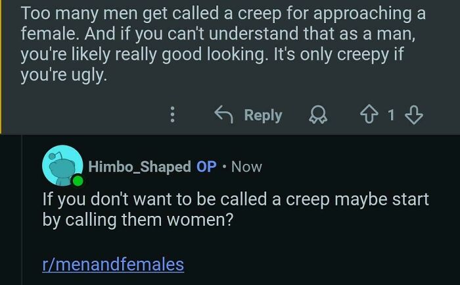Click the green online status dot

pyautogui.click(x=78, y=180)
